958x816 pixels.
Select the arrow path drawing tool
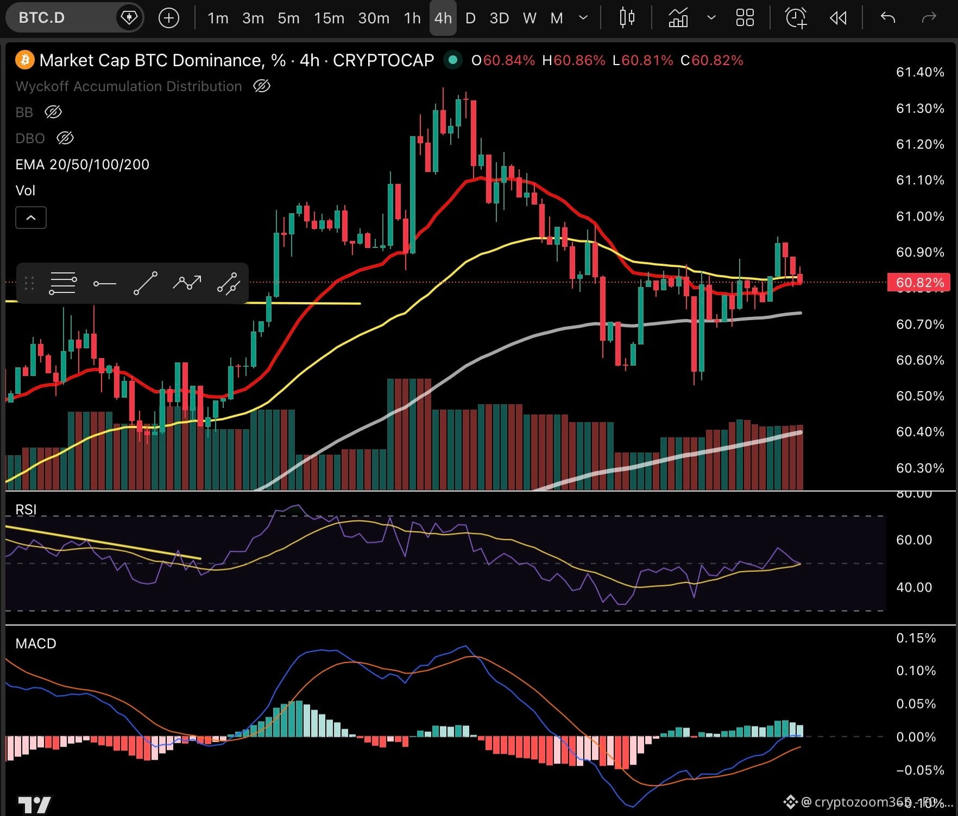(187, 283)
